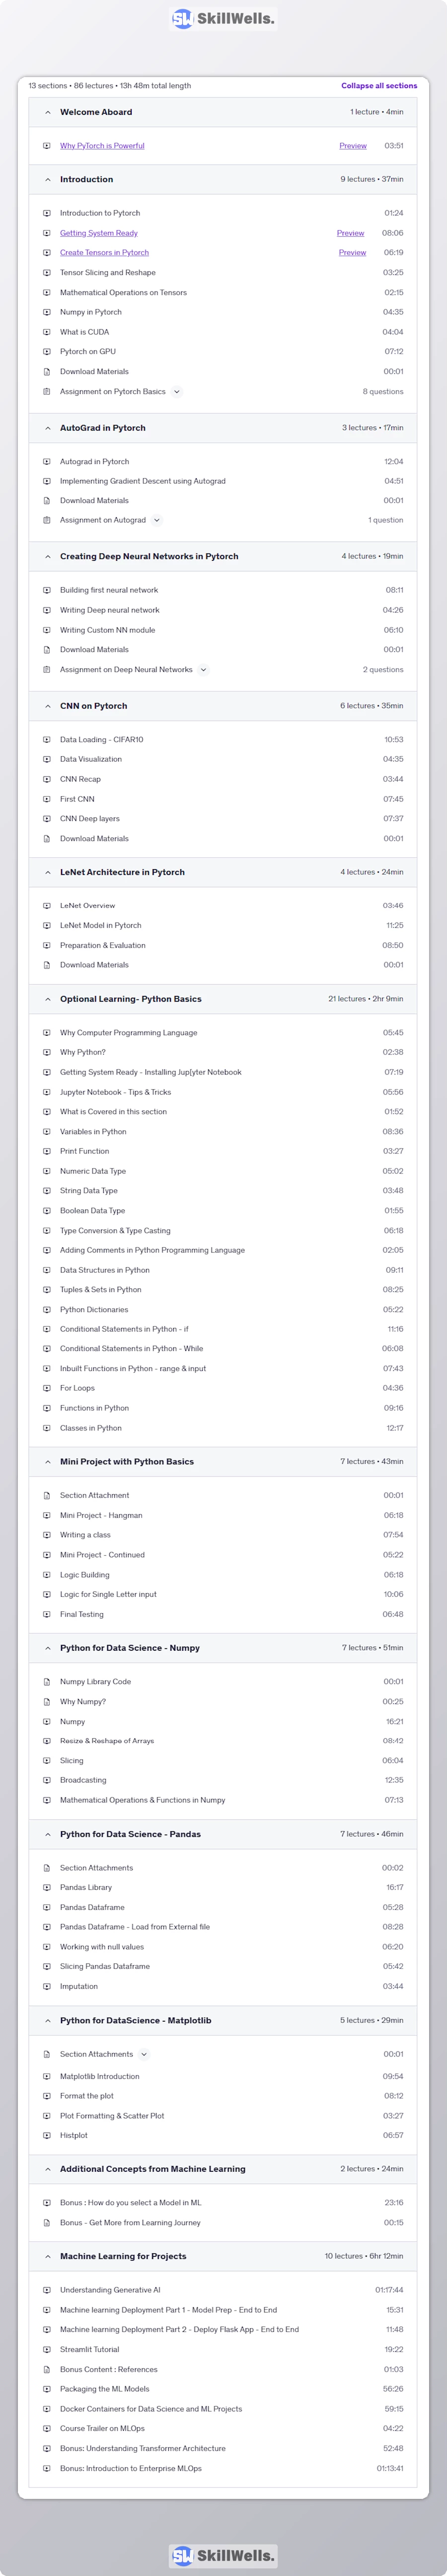Click Bonus: Understanding Transformer Architecture row
Image resolution: width=447 pixels, height=2576 pixels.
tap(223, 2448)
